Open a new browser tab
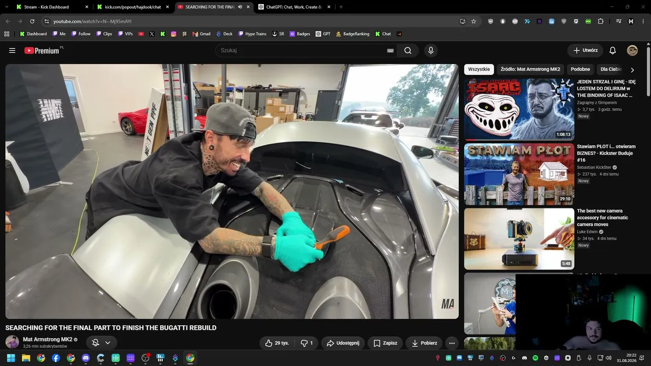The height and width of the screenshot is (366, 651). 341,7
